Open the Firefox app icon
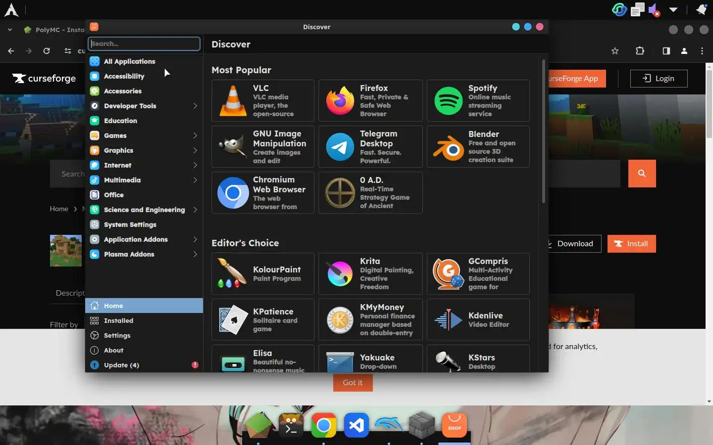The height and width of the screenshot is (445, 713). 340,100
